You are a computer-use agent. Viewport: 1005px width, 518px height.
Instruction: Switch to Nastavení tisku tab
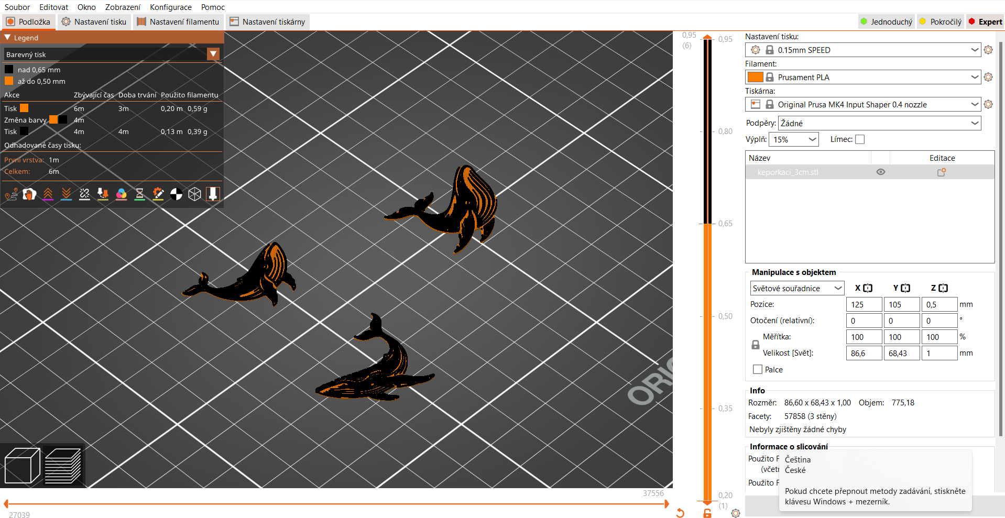pos(94,21)
